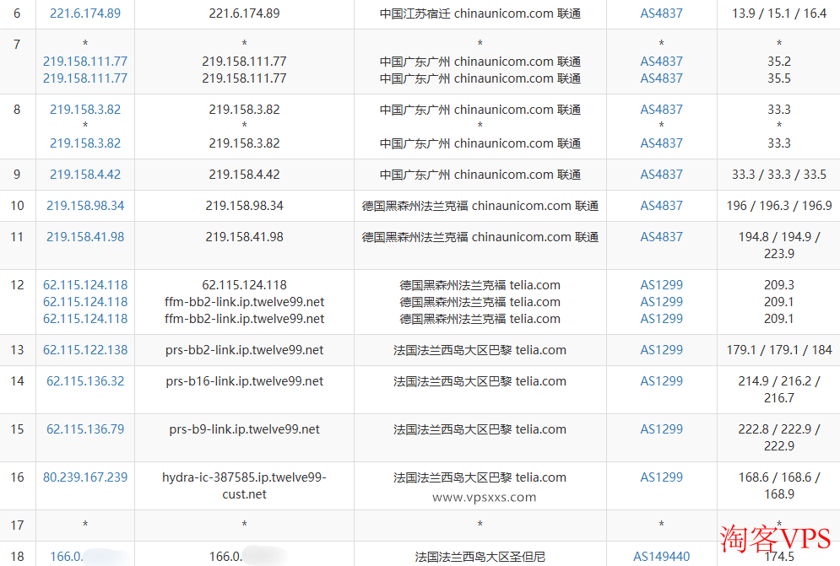Select hostname prs-b9-link.ip.twelve99.net

coord(244,429)
